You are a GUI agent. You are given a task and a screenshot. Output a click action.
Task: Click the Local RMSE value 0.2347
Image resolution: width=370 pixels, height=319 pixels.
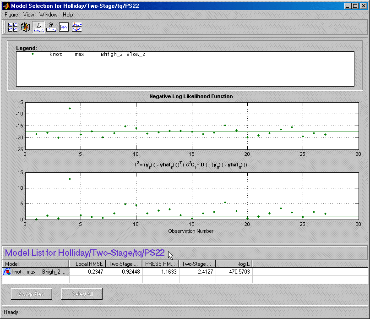click(96, 272)
